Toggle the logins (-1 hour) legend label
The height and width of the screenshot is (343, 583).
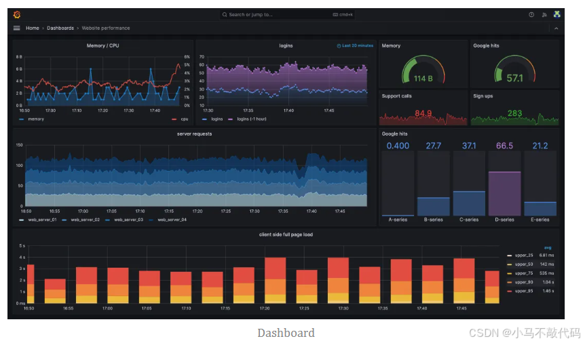point(252,119)
